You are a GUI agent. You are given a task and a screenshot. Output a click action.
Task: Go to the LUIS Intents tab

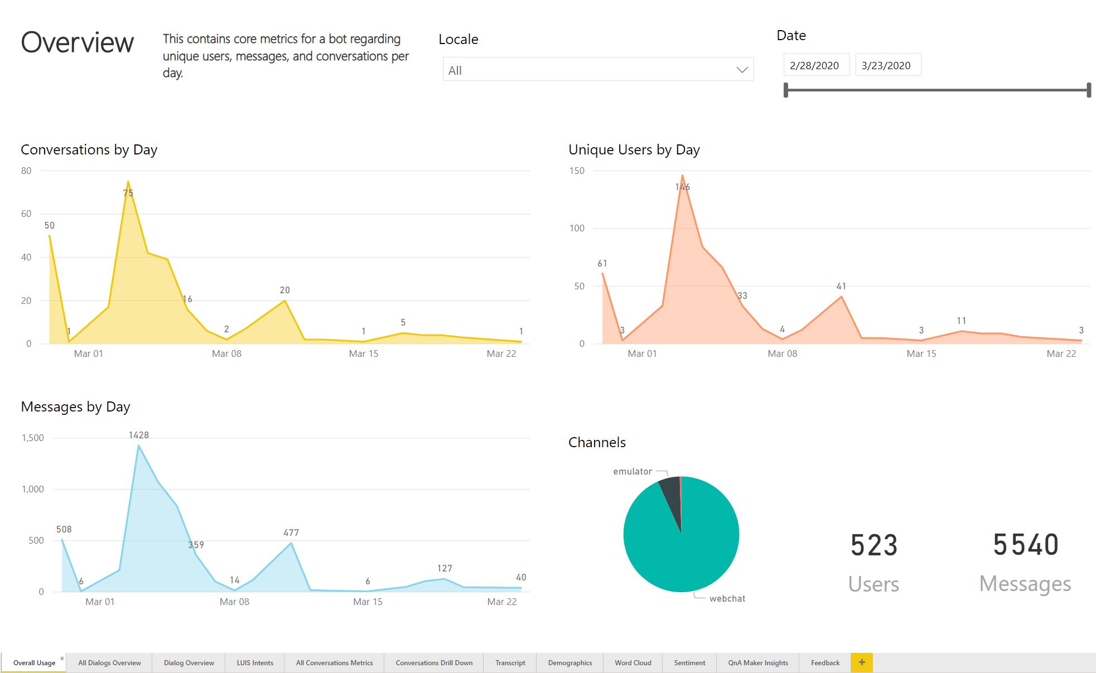tap(255, 663)
